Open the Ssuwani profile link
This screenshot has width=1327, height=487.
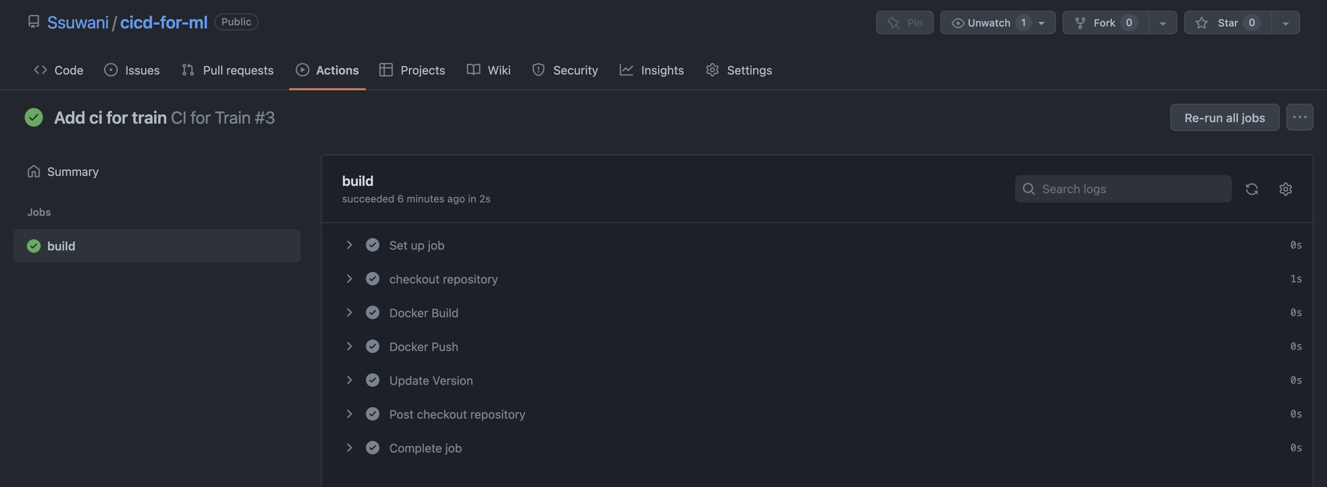pyautogui.click(x=78, y=22)
